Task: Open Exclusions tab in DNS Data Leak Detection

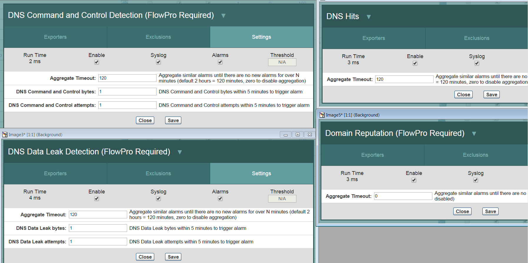Action: (158, 173)
